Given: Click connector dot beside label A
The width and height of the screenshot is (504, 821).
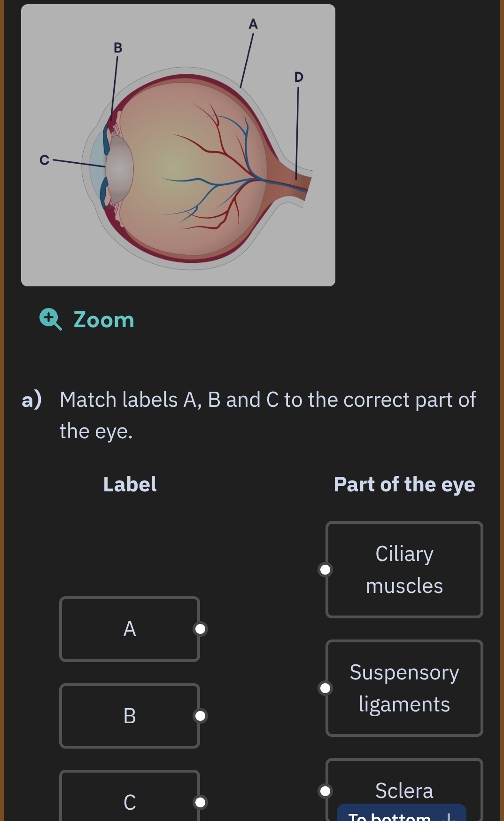Looking at the screenshot, I should tap(201, 629).
